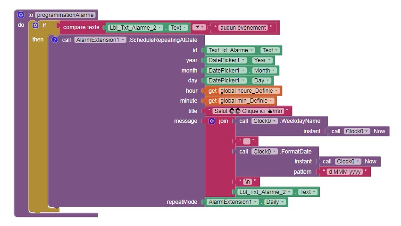This screenshot has height=226, width=401.
Task: Click the programmationAlarme procedure name field
Action: (65, 15)
